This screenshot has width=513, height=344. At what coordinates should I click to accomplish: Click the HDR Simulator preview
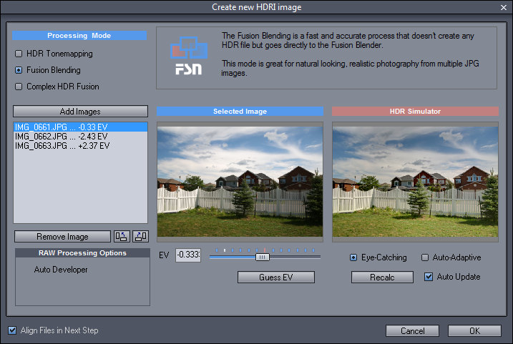point(415,182)
